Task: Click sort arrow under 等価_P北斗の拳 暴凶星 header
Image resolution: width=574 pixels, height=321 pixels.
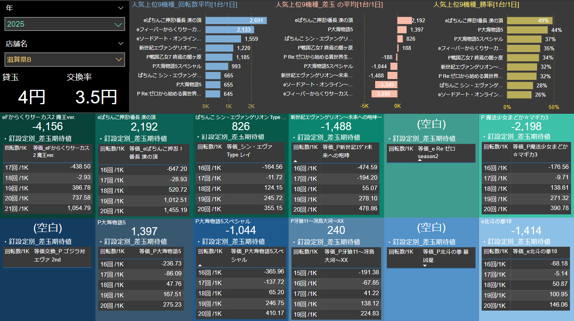Action: coord(425,266)
